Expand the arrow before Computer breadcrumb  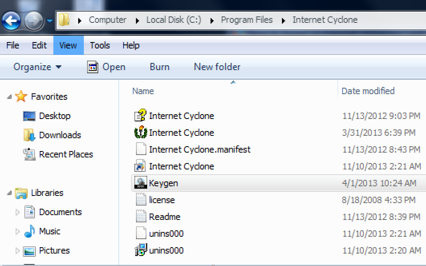pyautogui.click(x=79, y=20)
